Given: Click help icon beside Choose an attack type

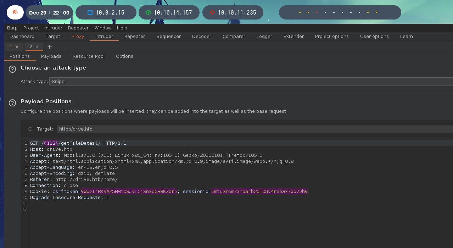Looking at the screenshot, I should pyautogui.click(x=12, y=69).
